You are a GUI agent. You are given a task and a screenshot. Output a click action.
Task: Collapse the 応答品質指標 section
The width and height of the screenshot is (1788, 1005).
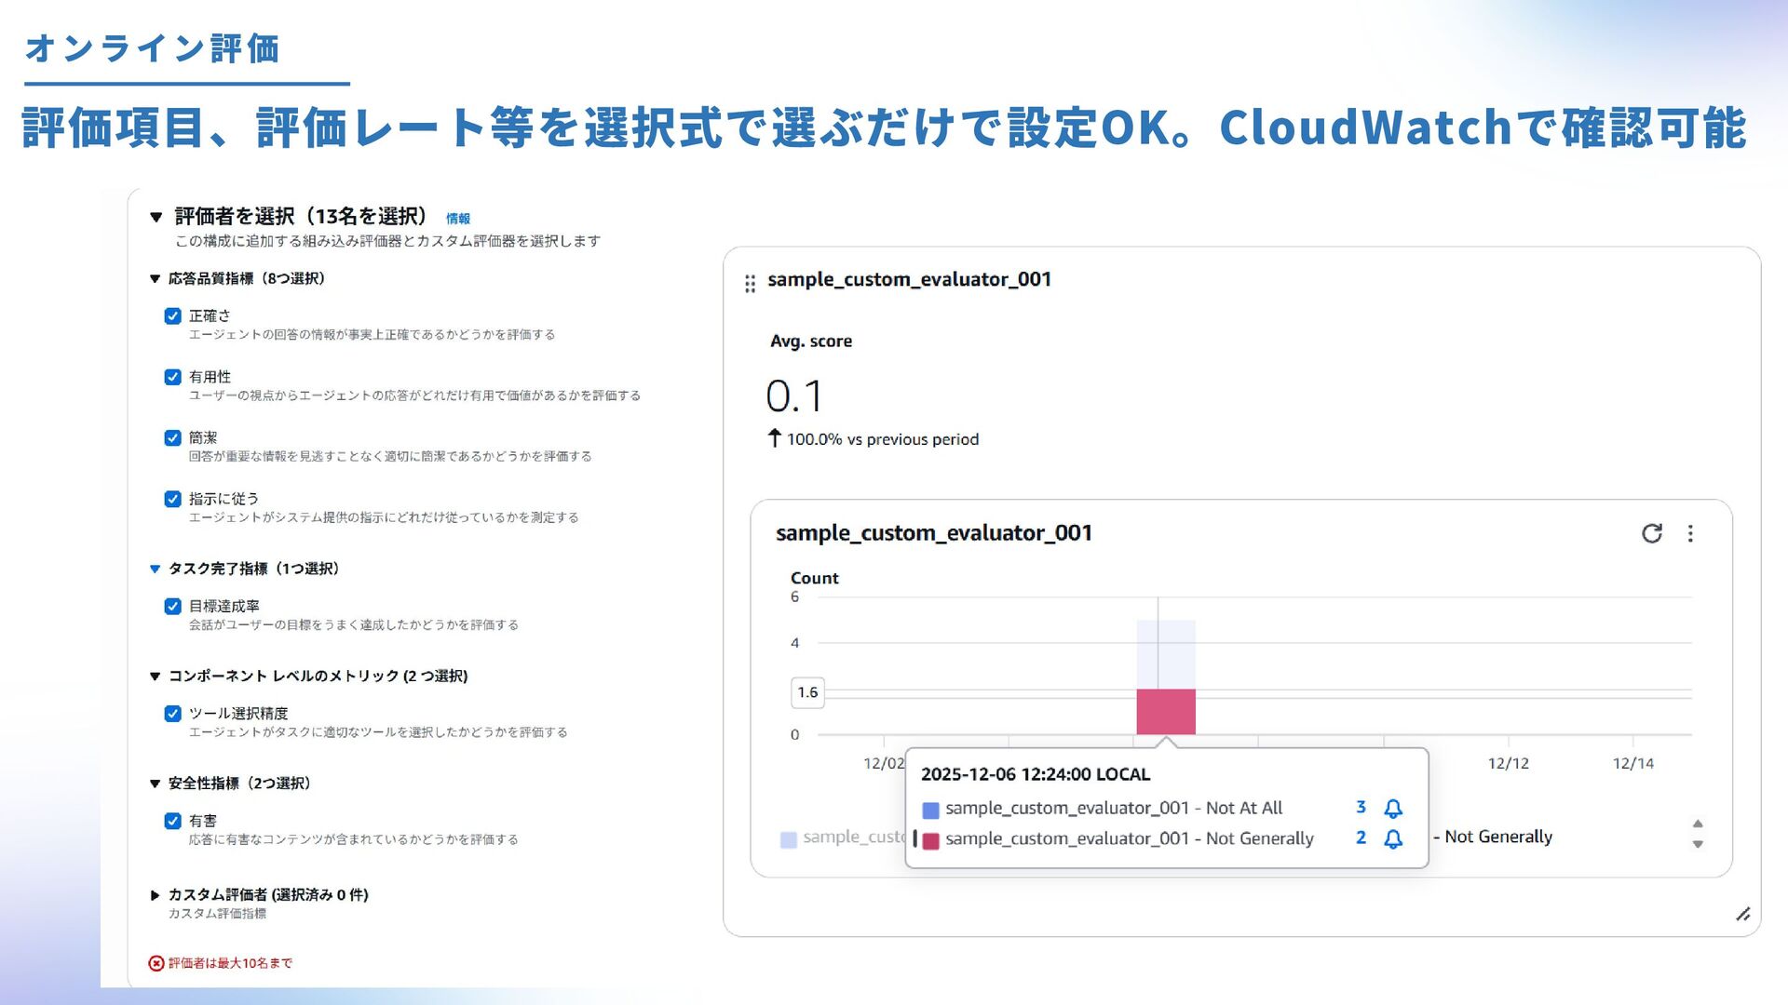point(155,279)
